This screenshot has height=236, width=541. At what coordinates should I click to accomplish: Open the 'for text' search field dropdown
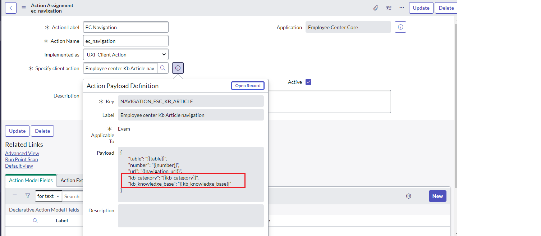coord(49,196)
